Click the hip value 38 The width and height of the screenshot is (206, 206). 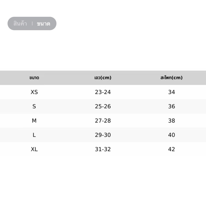click(x=171, y=121)
